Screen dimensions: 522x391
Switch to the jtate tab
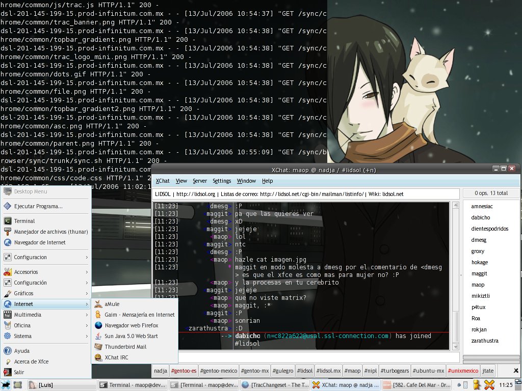tap(488, 371)
